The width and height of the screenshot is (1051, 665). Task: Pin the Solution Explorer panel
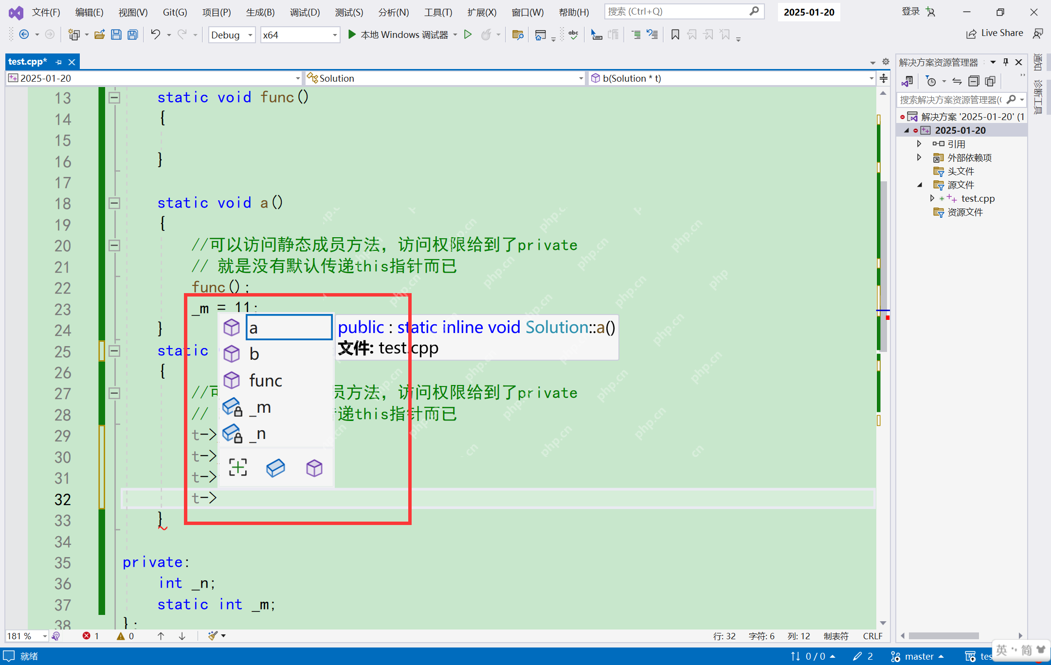1005,62
